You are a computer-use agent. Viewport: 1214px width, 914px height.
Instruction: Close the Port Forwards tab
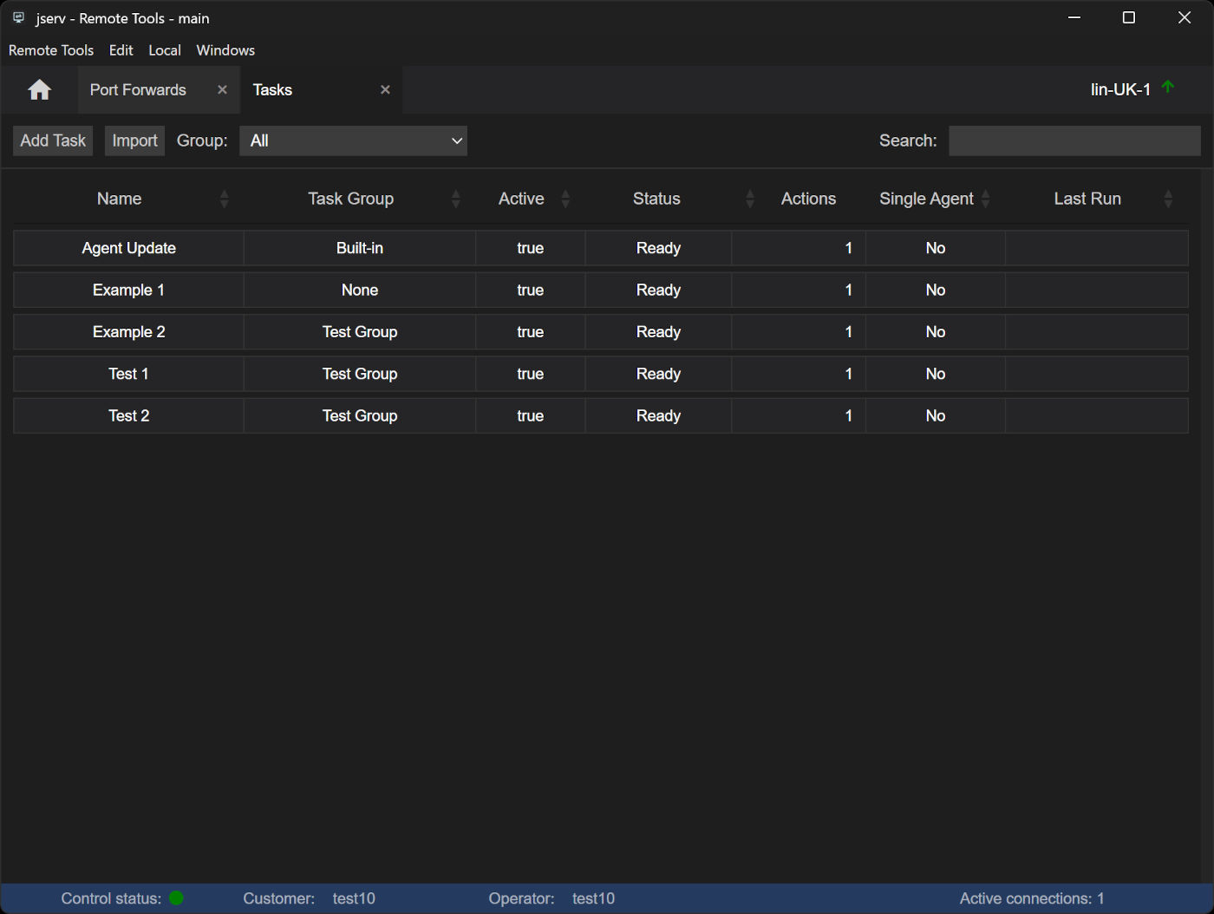222,90
